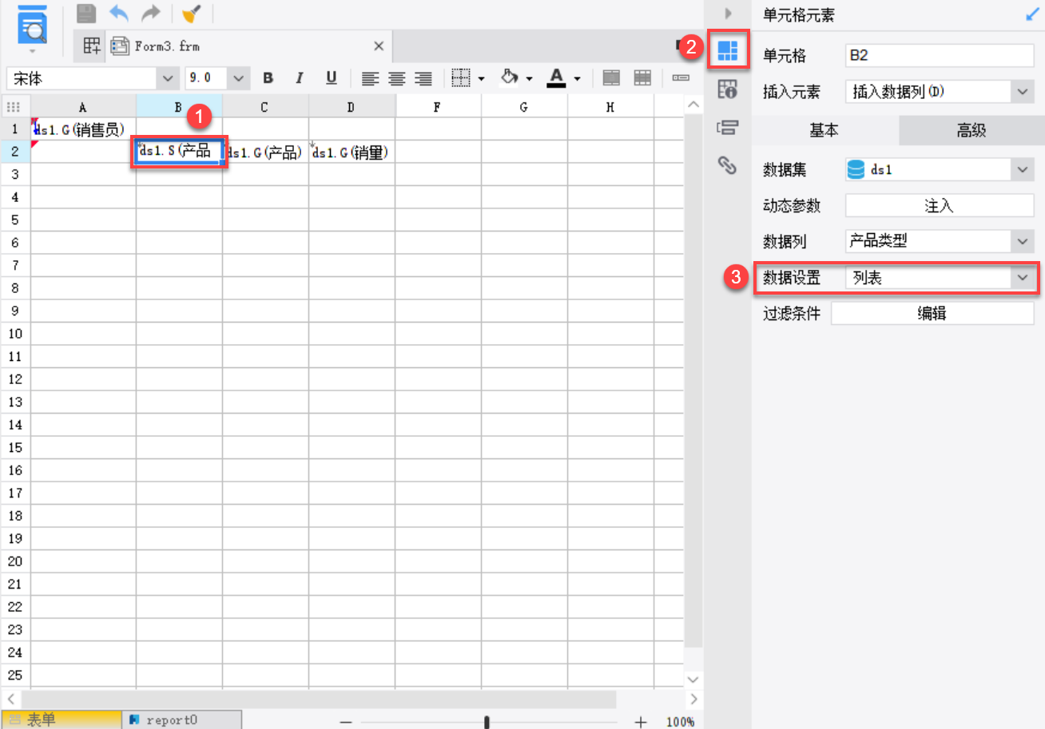Screen dimensions: 1045x729
Task: Zoom in with the plus button
Action: point(640,722)
